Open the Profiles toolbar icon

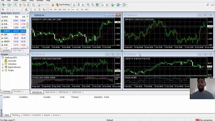pos(9,5)
